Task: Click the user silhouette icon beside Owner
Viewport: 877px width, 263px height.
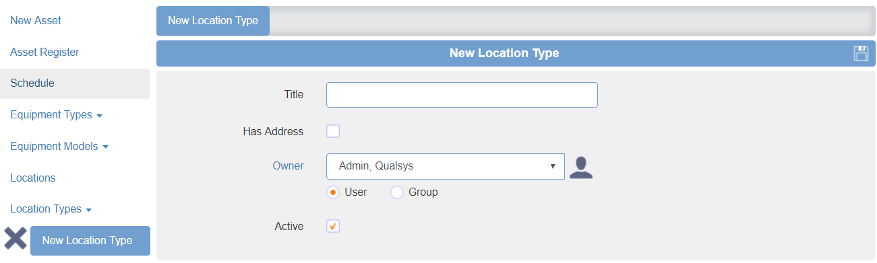Action: (x=580, y=167)
